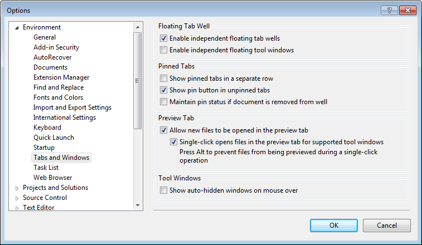Open the Keyboard settings page

tap(47, 128)
